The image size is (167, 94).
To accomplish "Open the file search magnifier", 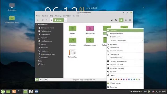I will (116, 20).
